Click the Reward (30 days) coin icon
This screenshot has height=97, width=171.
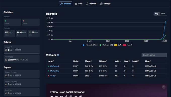click(6, 84)
